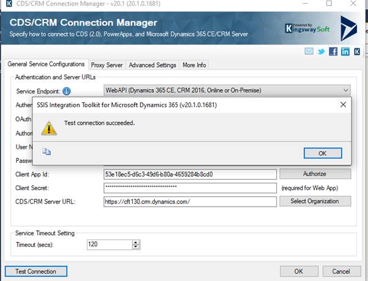Focus the Client App Id field
The height and width of the screenshot is (281, 368).
[190, 174]
